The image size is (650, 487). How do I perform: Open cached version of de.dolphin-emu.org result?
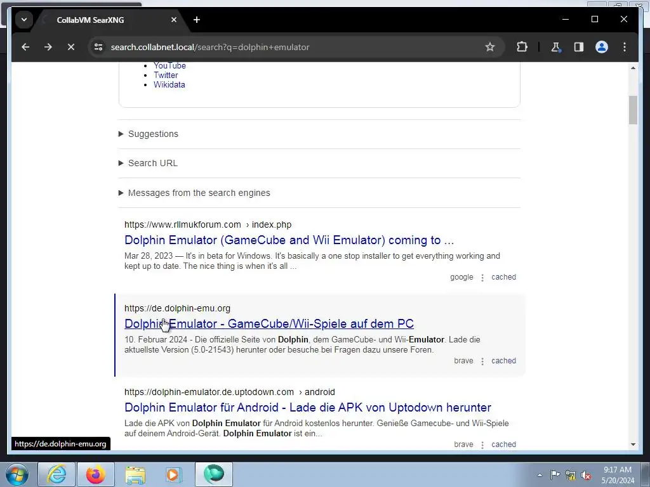click(x=503, y=361)
